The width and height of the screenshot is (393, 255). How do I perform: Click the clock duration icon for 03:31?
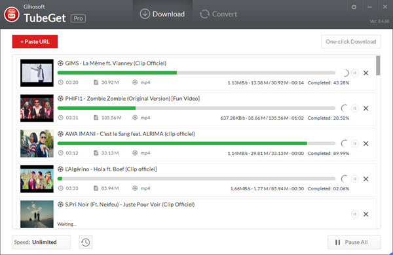(61, 117)
